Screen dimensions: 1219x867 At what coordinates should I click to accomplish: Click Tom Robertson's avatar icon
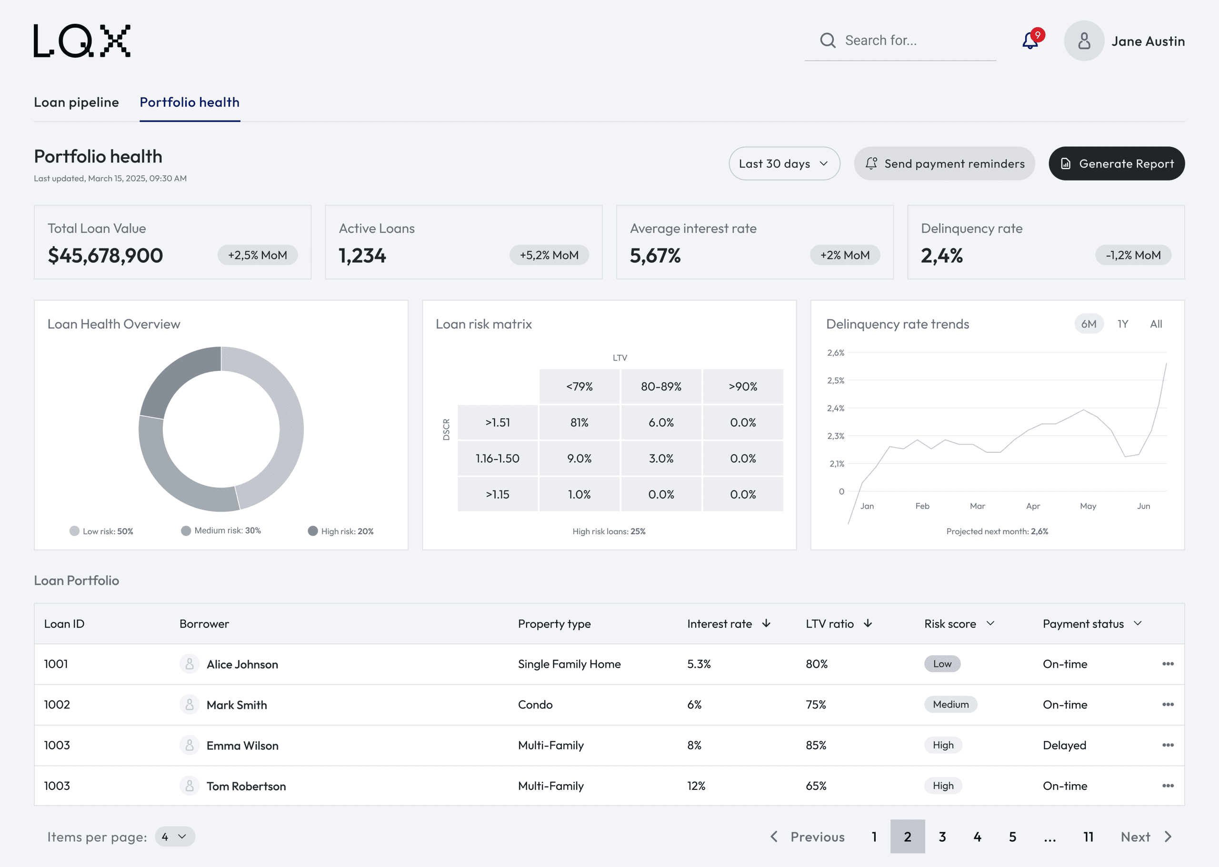tap(190, 785)
